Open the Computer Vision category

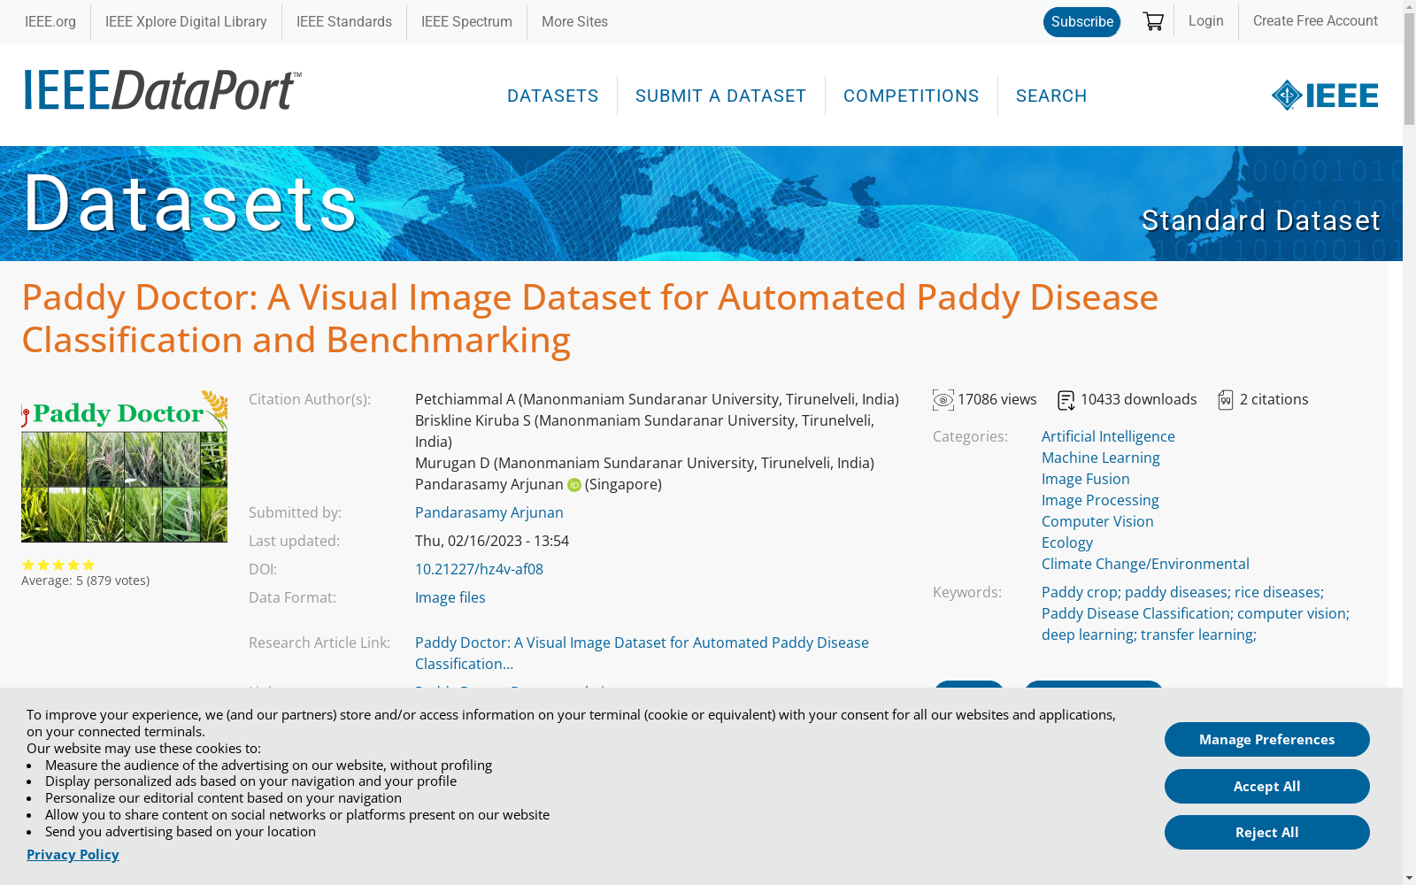1097,521
